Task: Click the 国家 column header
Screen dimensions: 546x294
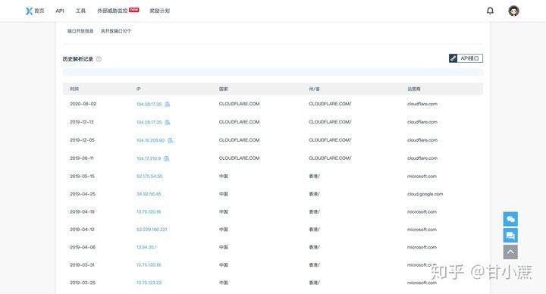Action: click(223, 89)
